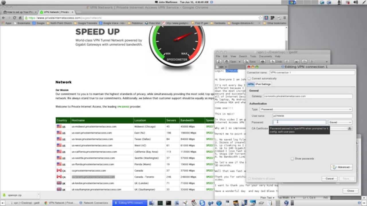Click the CA Certificate file browse icon
367x206 pixels.
350,129
